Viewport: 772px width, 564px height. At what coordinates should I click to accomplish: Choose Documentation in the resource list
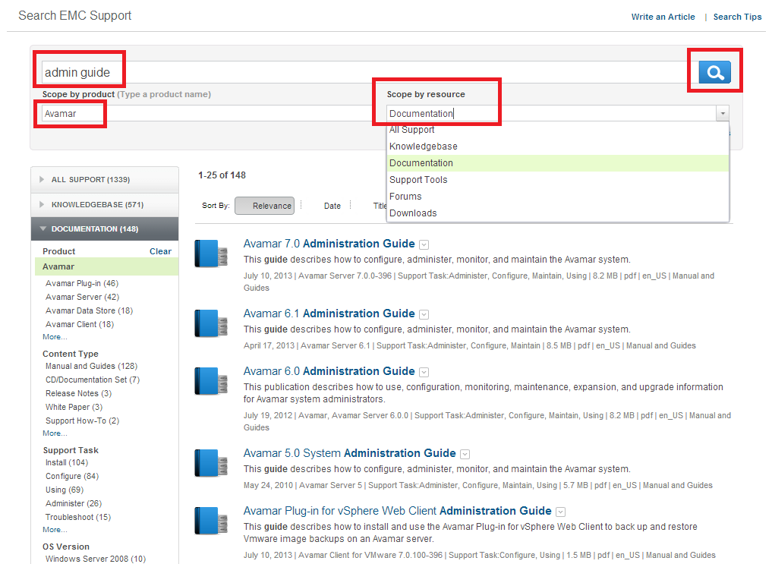pyautogui.click(x=558, y=163)
